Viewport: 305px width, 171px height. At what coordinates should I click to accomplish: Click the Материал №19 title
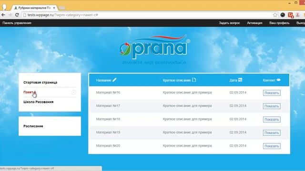pos(108,132)
